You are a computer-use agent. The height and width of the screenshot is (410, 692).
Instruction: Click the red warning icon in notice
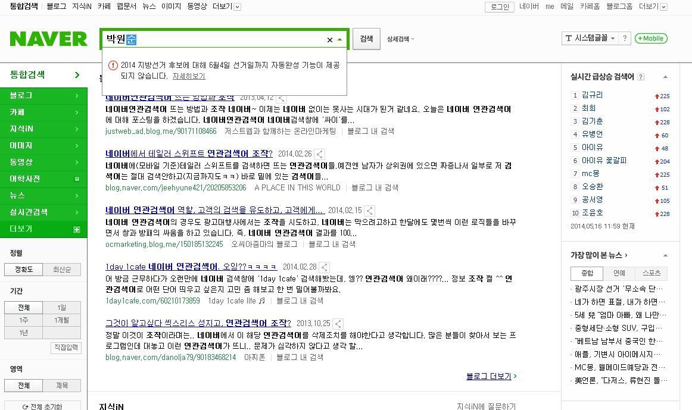pyautogui.click(x=113, y=65)
